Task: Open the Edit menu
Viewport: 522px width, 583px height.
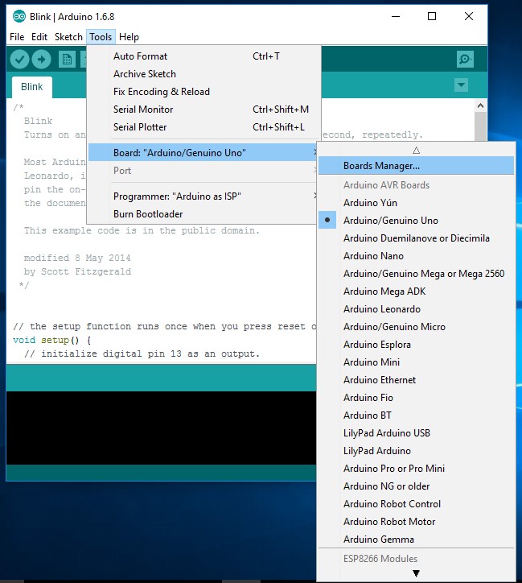Action: 39,37
